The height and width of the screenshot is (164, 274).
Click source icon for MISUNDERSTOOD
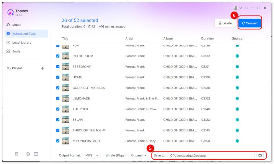(237, 141)
